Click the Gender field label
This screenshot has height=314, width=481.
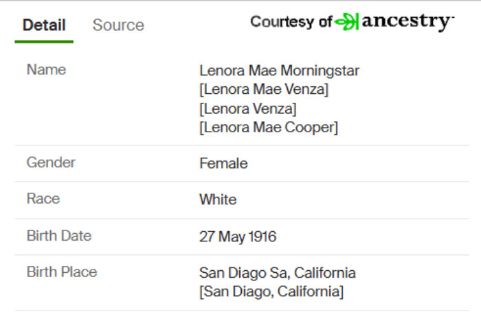click(51, 162)
